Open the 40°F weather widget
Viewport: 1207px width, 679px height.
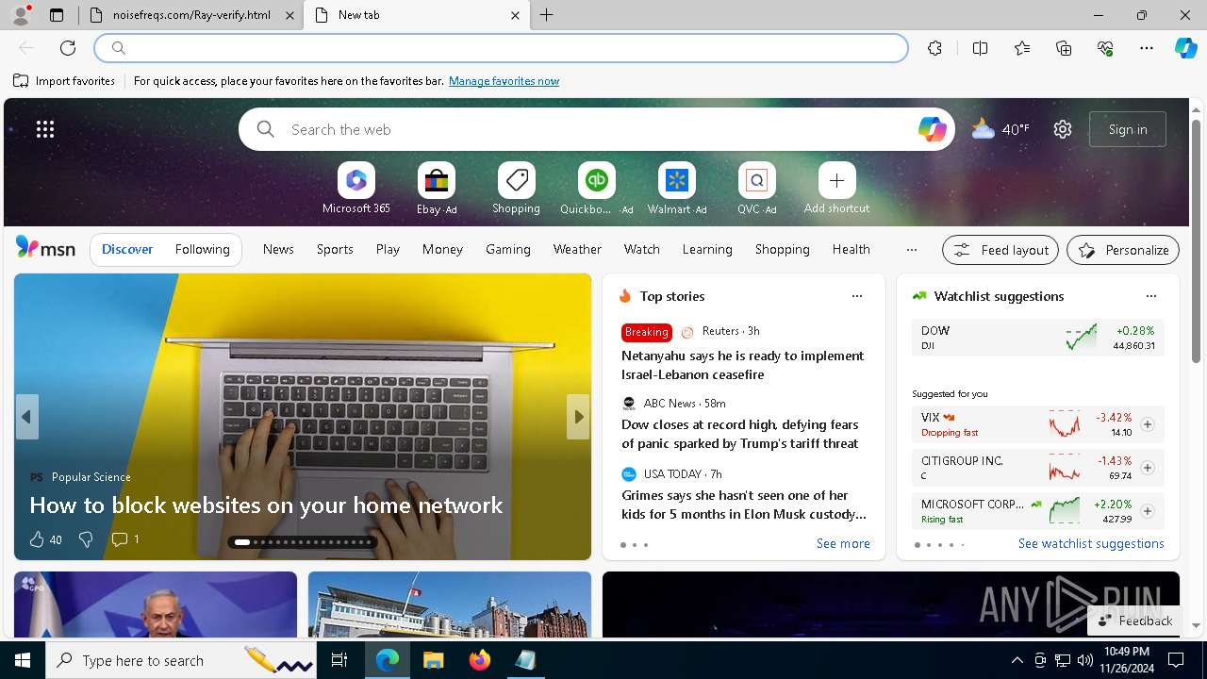[x=1000, y=129]
